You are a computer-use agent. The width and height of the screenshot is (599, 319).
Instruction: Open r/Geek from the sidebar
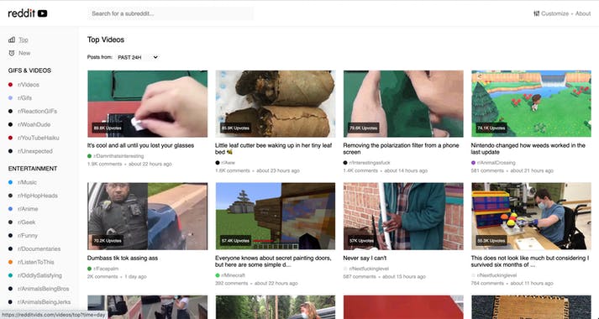coord(26,222)
